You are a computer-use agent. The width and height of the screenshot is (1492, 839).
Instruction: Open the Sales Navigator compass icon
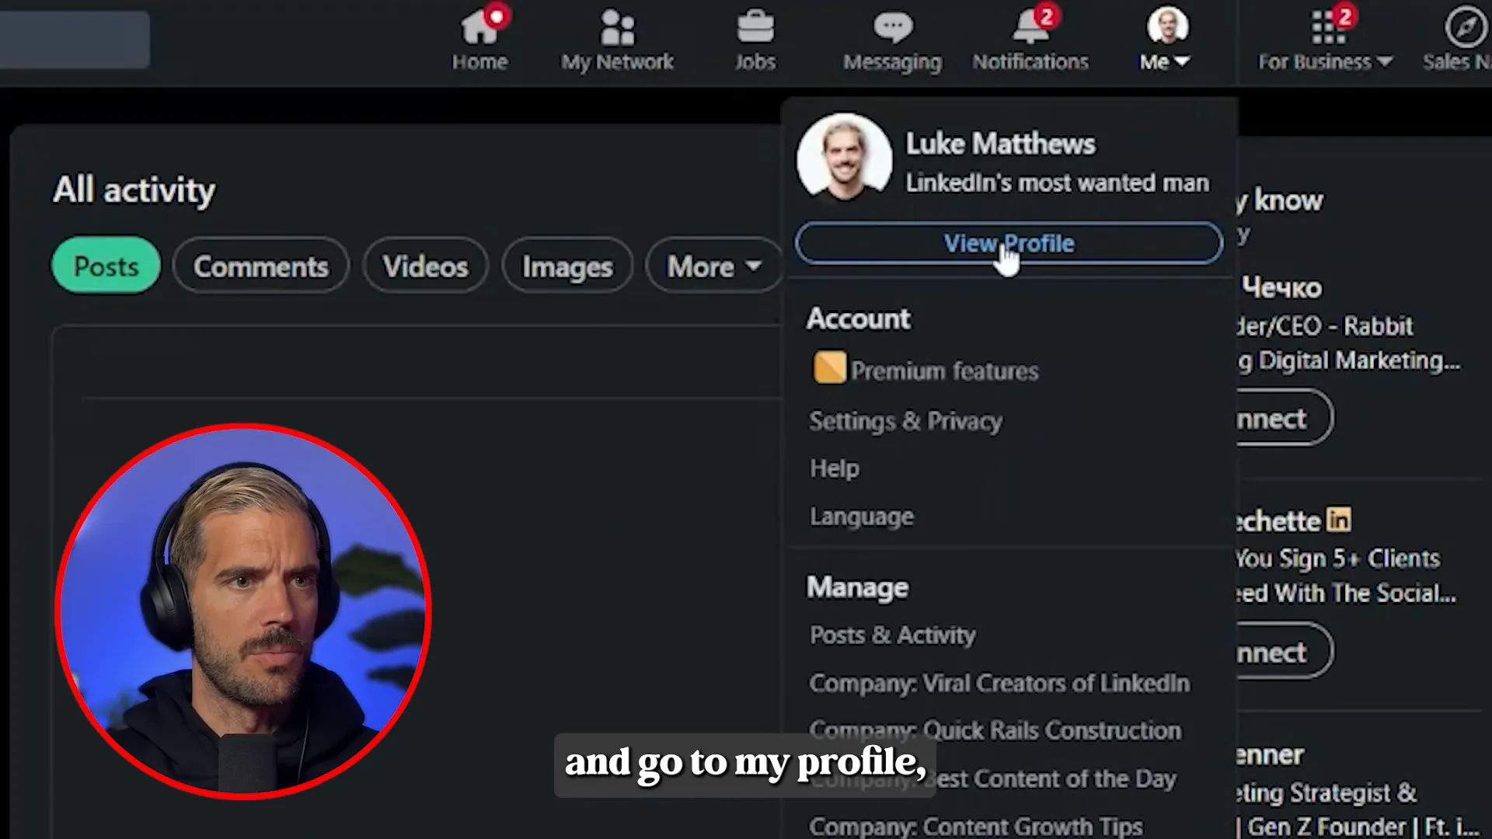click(1466, 27)
